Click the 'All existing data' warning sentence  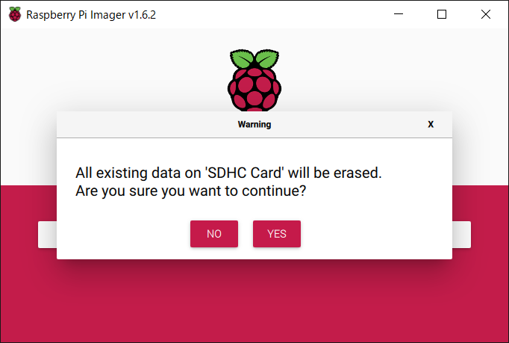click(x=228, y=173)
